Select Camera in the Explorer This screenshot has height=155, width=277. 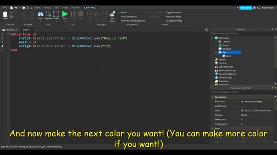pos(226,42)
